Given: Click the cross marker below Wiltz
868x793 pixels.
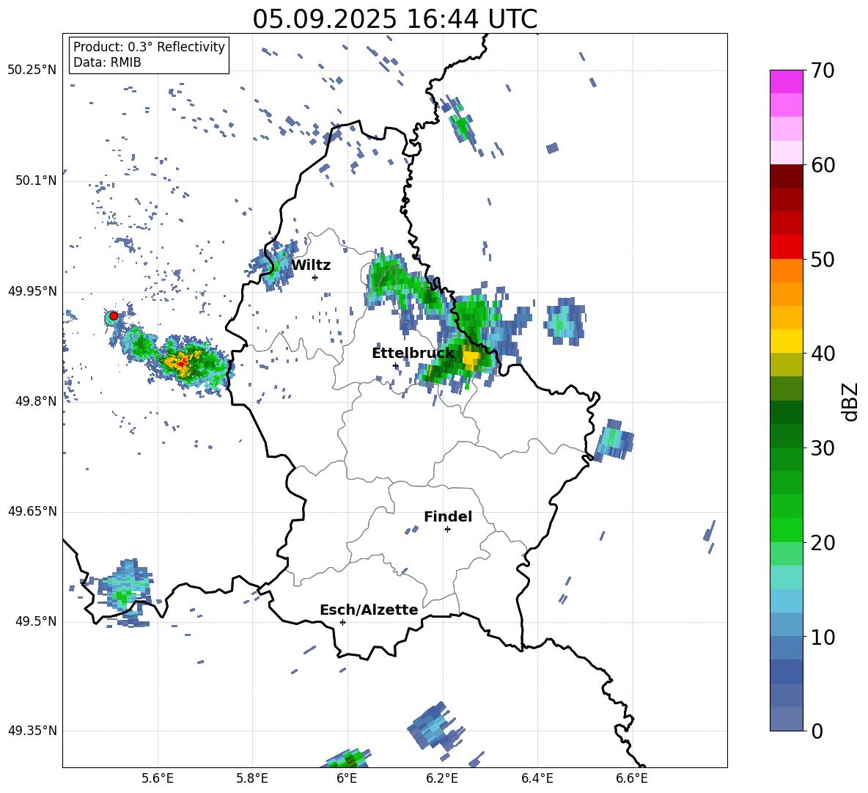Looking at the screenshot, I should pyautogui.click(x=315, y=277).
